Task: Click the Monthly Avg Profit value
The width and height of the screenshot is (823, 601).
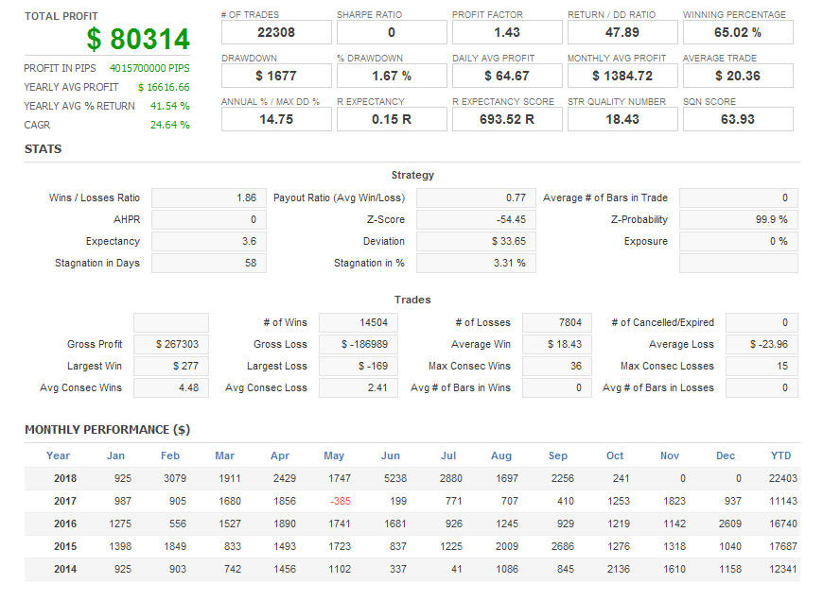Action: 622,76
